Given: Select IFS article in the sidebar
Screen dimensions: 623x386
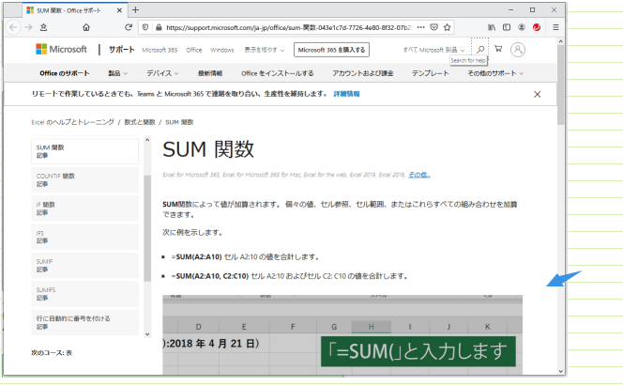Looking at the screenshot, I should 85,237.
